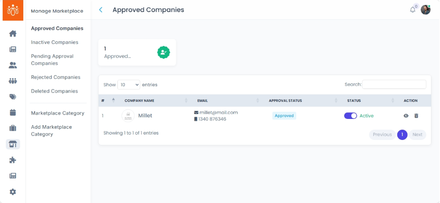Image resolution: width=440 pixels, height=203 pixels.
Task: Click the home icon in sidebar
Action: coord(13,34)
